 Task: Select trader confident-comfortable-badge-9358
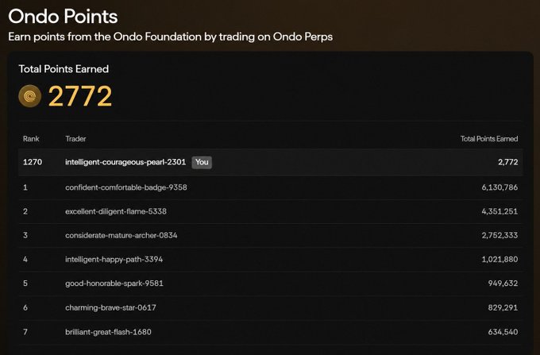[126, 187]
